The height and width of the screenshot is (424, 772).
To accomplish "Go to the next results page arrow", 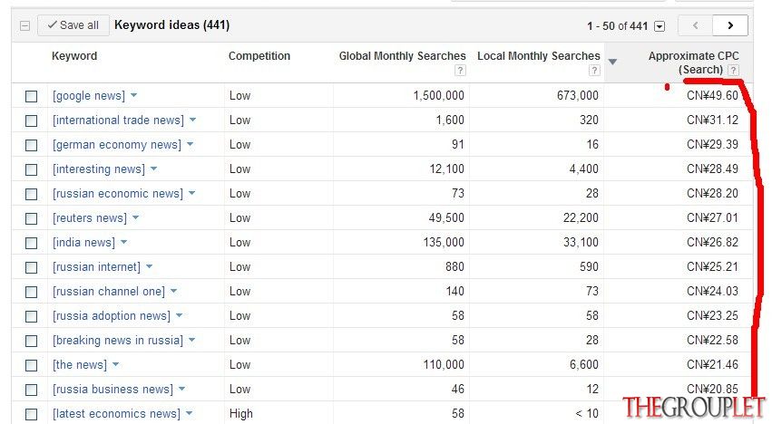I will 730,25.
